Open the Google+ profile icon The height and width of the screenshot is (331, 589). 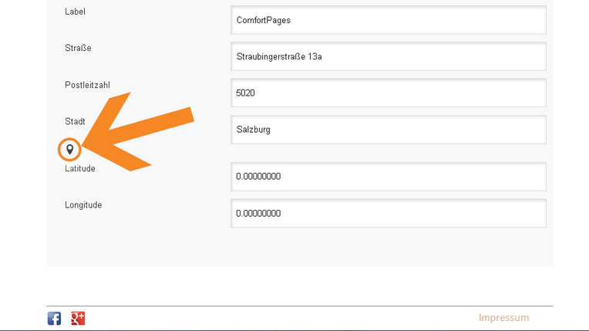(x=78, y=318)
